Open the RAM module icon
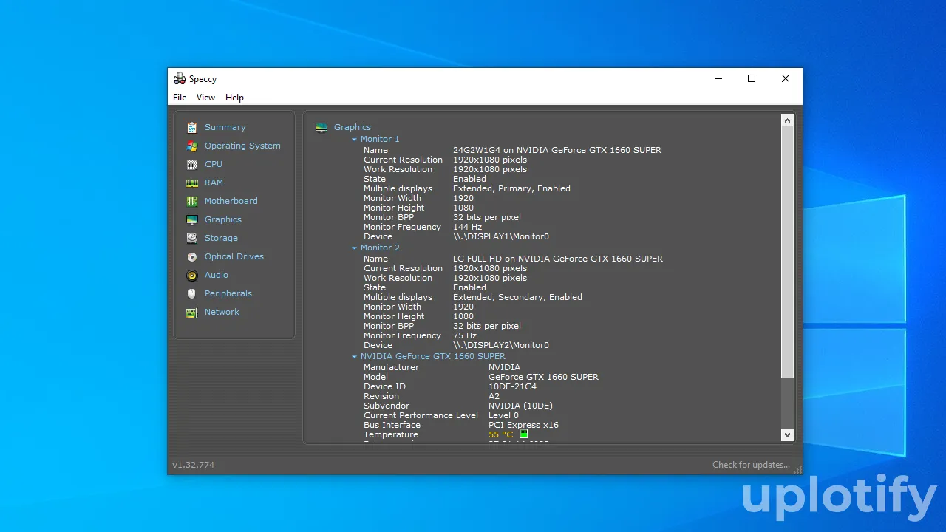946x532 pixels. click(x=192, y=183)
